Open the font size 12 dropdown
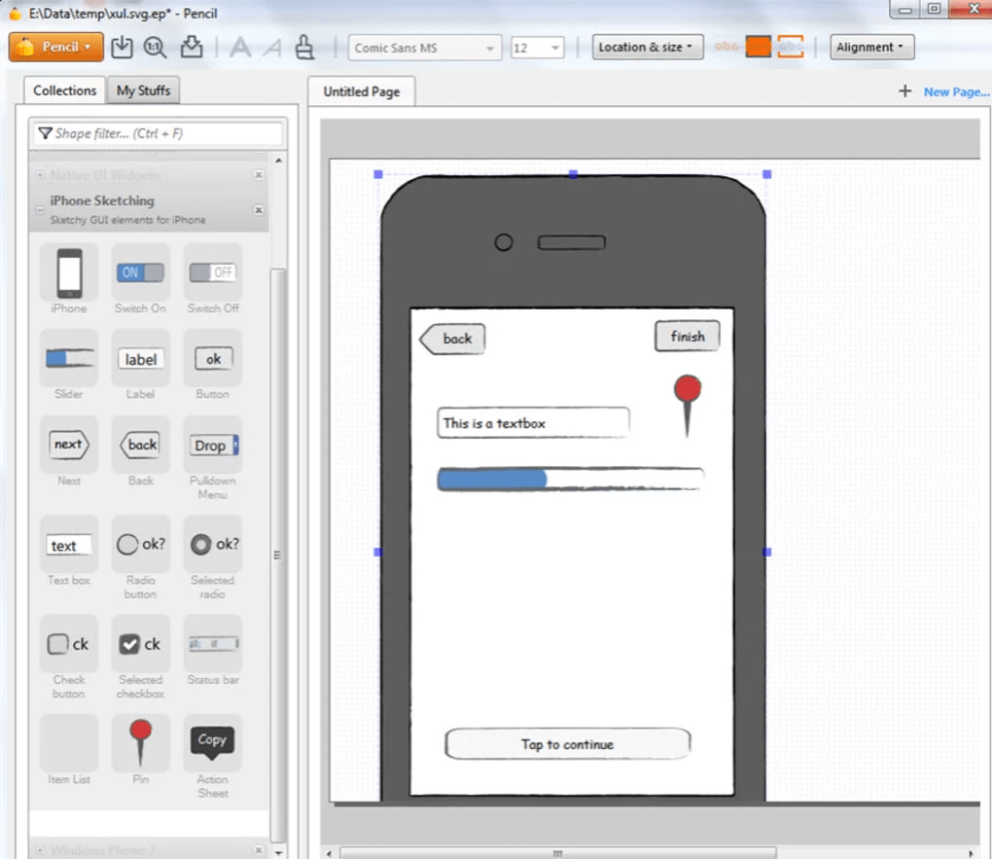The width and height of the screenshot is (992, 859). click(537, 48)
